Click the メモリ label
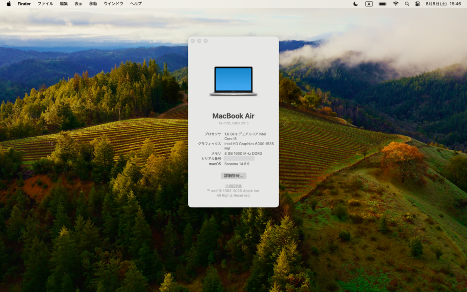 (216, 153)
